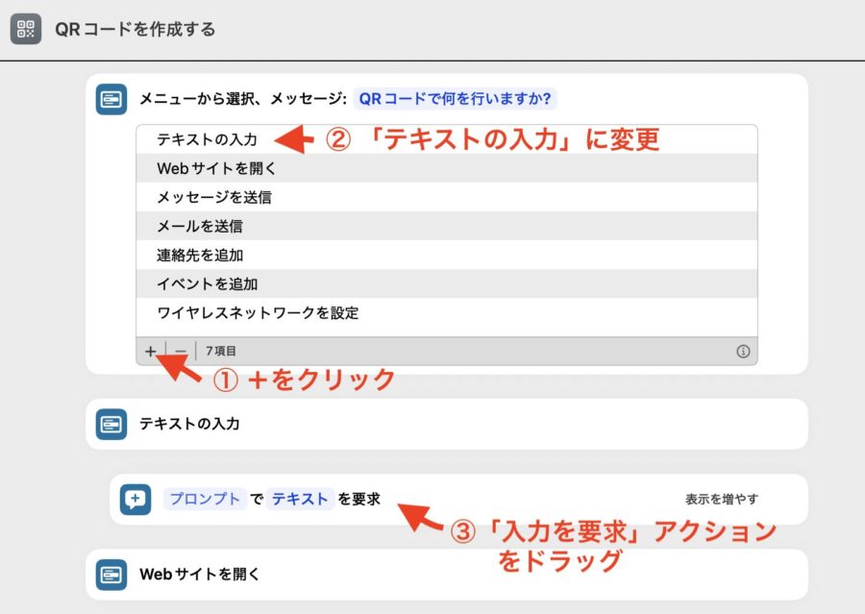This screenshot has height=614, width=865.
Task: Select the メッセージを送信 menu option
Action: [213, 198]
